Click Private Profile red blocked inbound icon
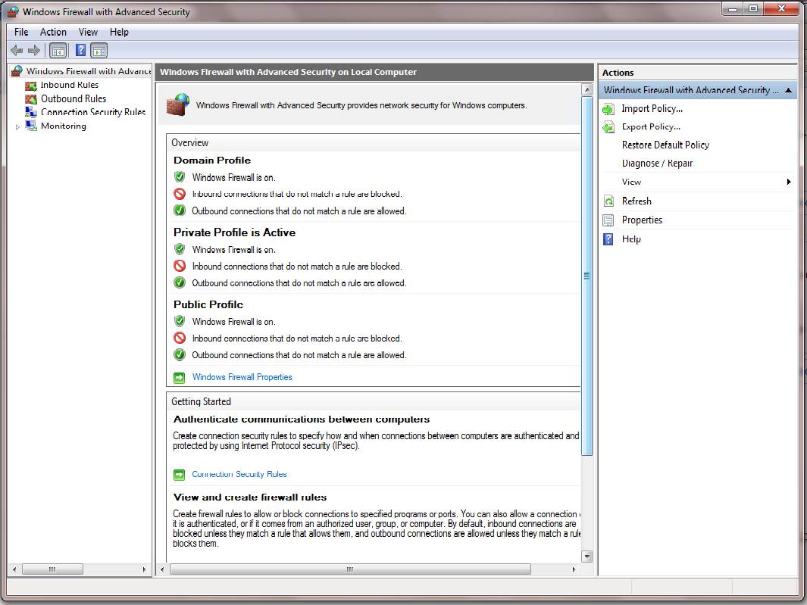 (x=179, y=266)
